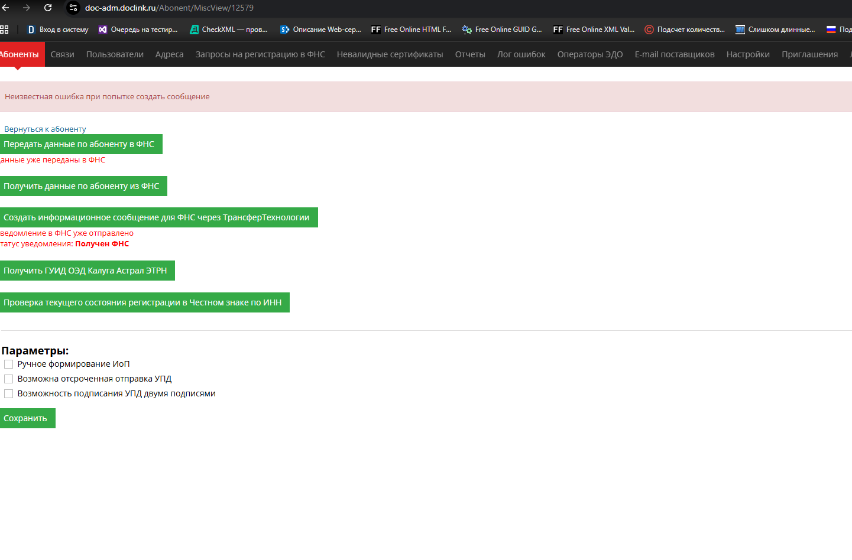
Task: Check 'Возможна отсроченная отправка УПД'
Action: pos(9,379)
